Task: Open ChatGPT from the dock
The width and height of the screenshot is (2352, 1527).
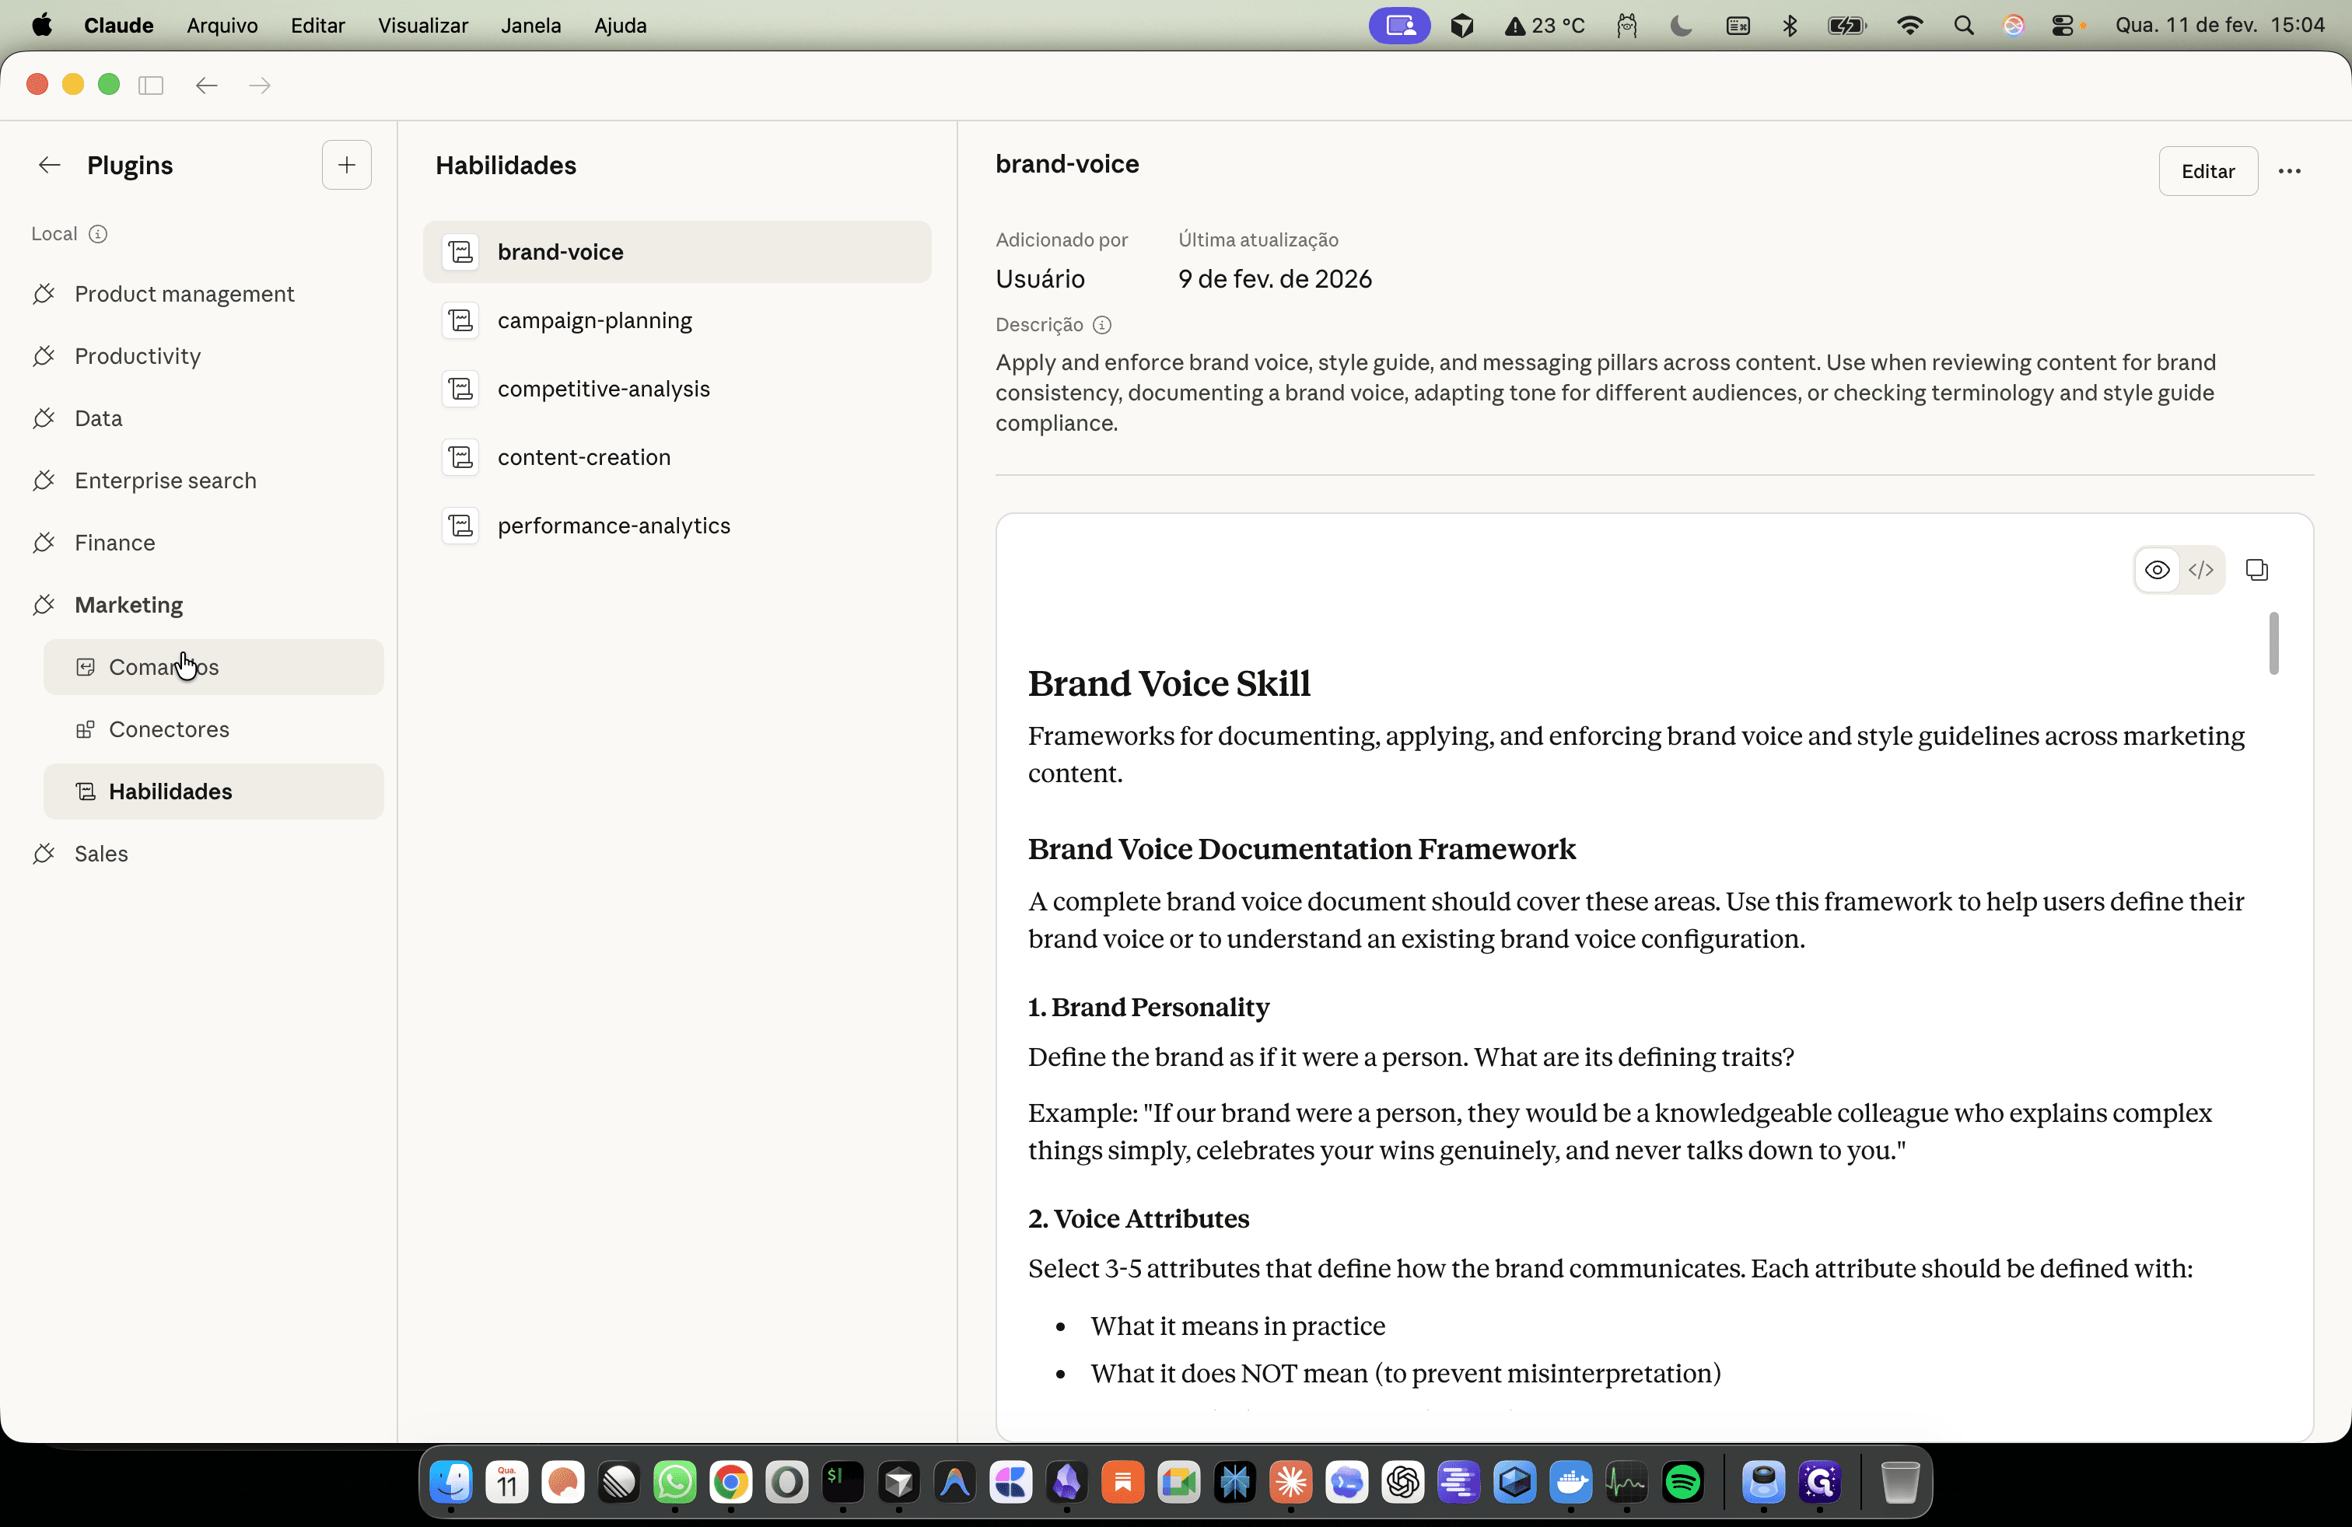Action: point(1403,1482)
